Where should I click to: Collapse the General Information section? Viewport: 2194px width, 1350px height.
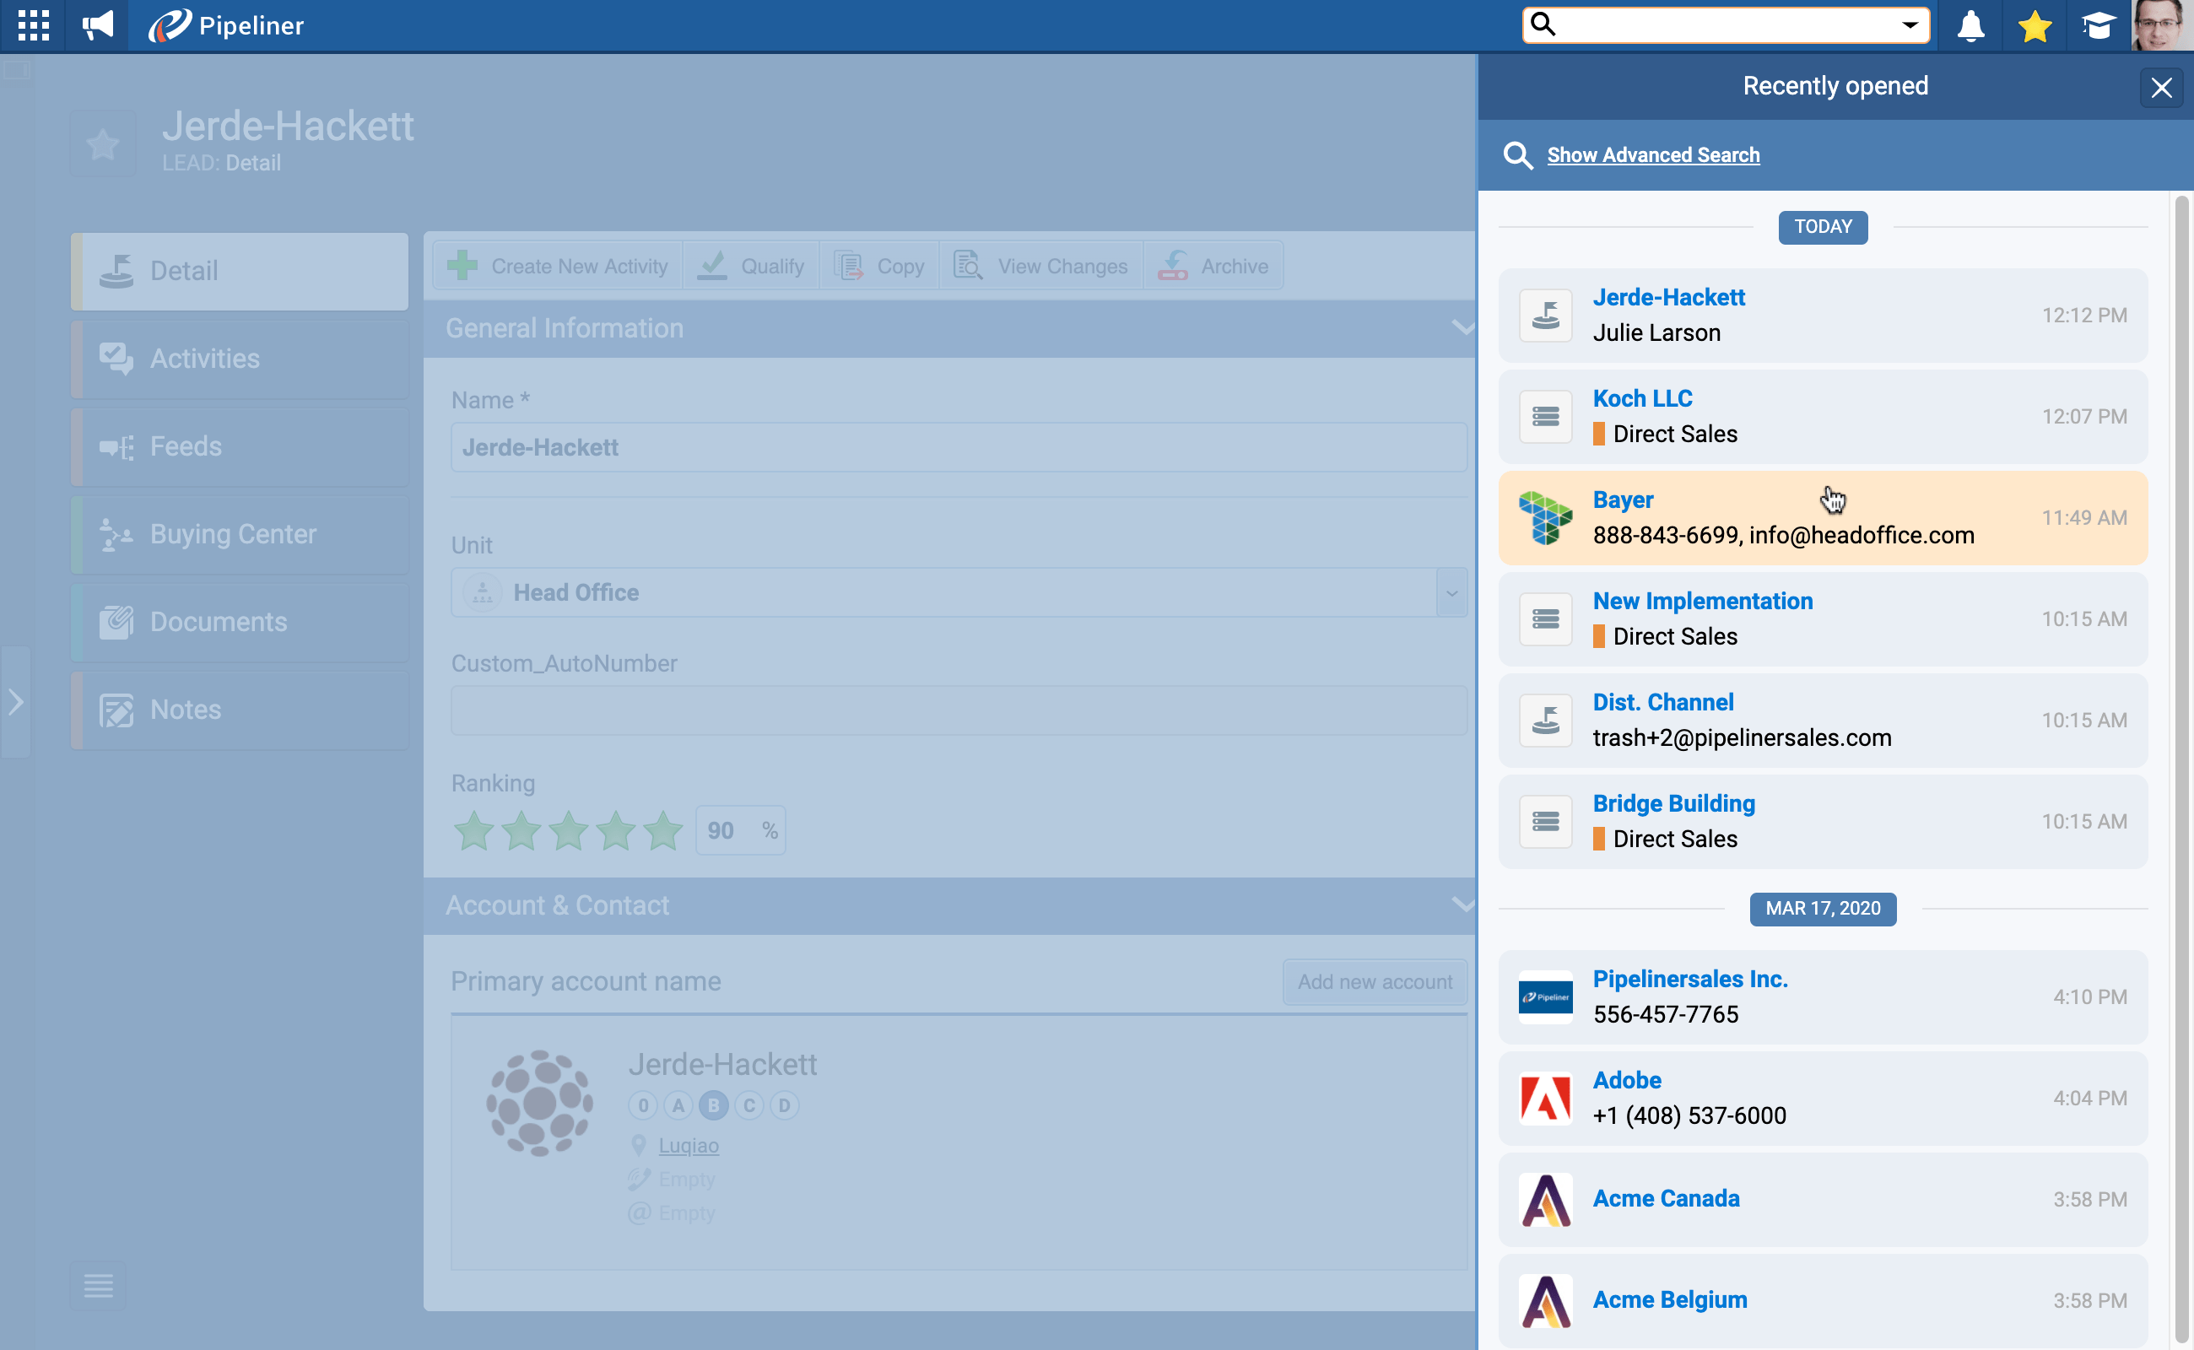(1462, 328)
